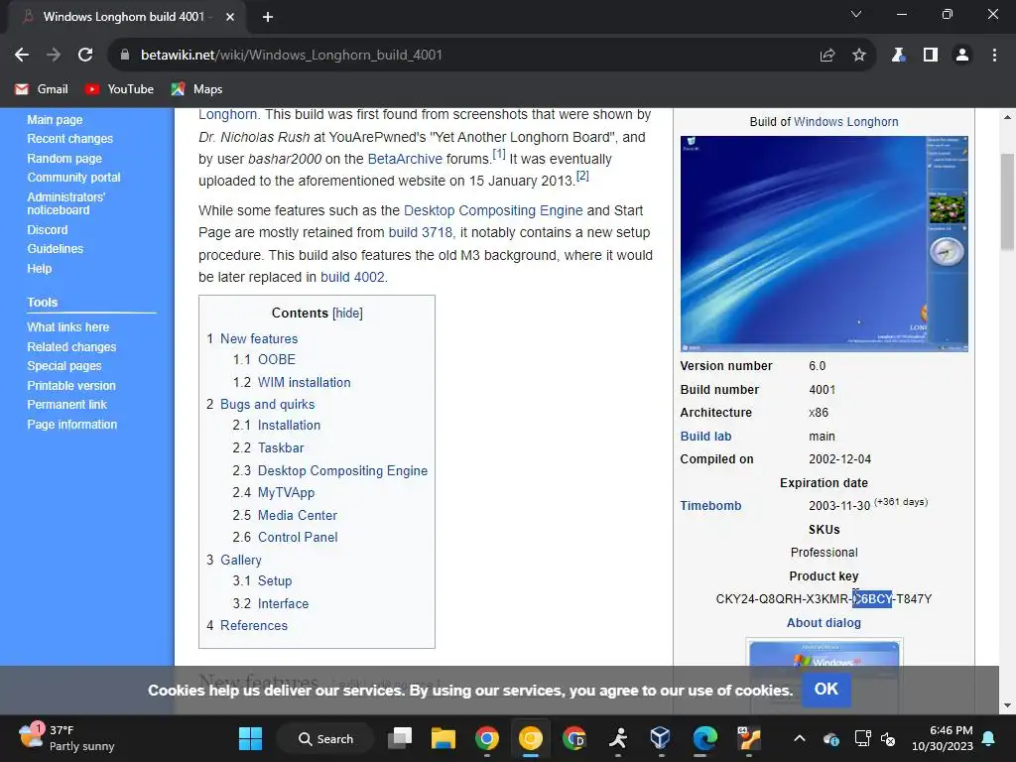Bookmark this page with the star icon

pyautogui.click(x=859, y=56)
